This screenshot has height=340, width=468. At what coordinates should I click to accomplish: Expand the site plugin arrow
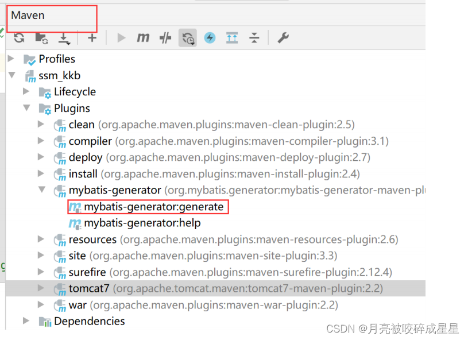pyautogui.click(x=41, y=256)
